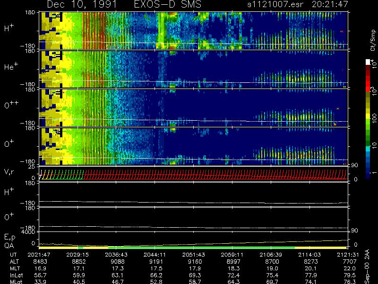Click UT tick value '2106:39'
This screenshot has width=378, height=284.
click(x=271, y=255)
